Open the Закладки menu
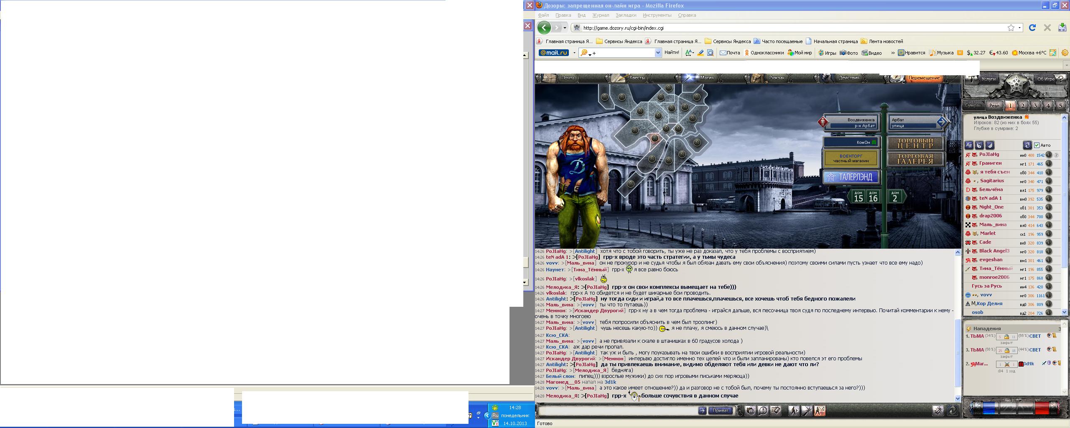The width and height of the screenshot is (1070, 428). click(626, 15)
